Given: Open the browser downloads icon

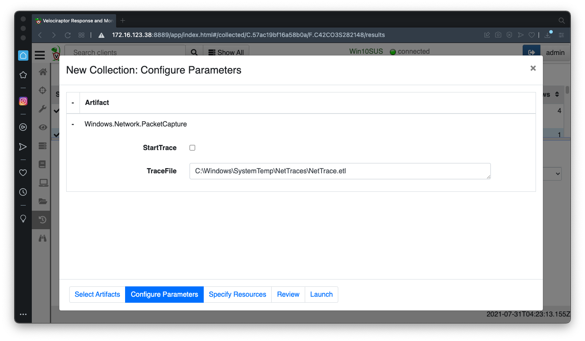Looking at the screenshot, I should 548,35.
